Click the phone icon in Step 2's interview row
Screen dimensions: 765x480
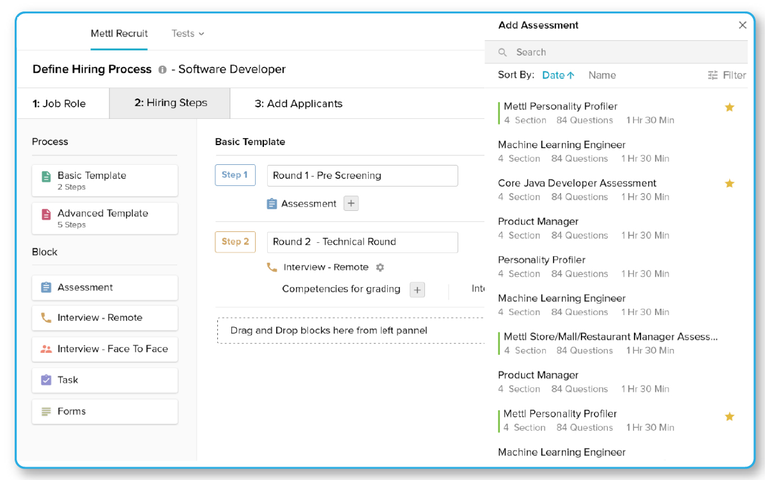(x=272, y=267)
